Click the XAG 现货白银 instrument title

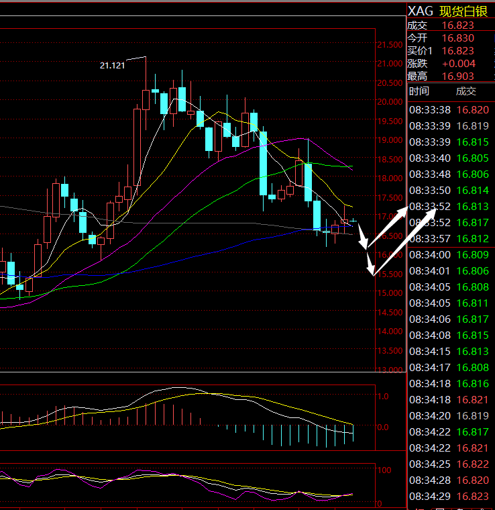point(447,11)
